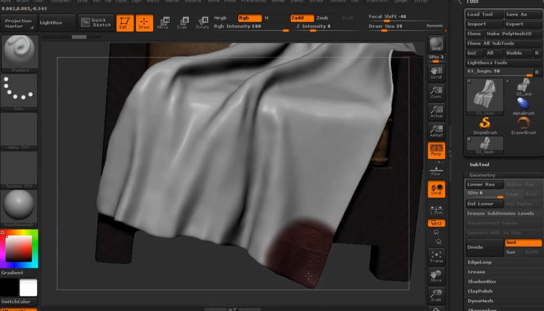This screenshot has height=311, width=544.
Task: Select the Scroll canvas navigation icon
Action: [x=436, y=73]
